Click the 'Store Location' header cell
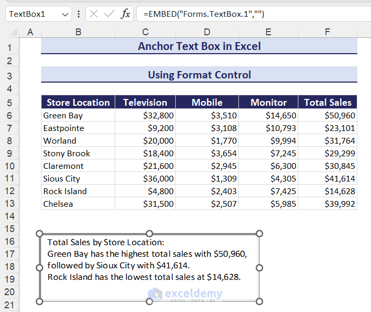Viewport: 371px width, 312px height. 78,103
